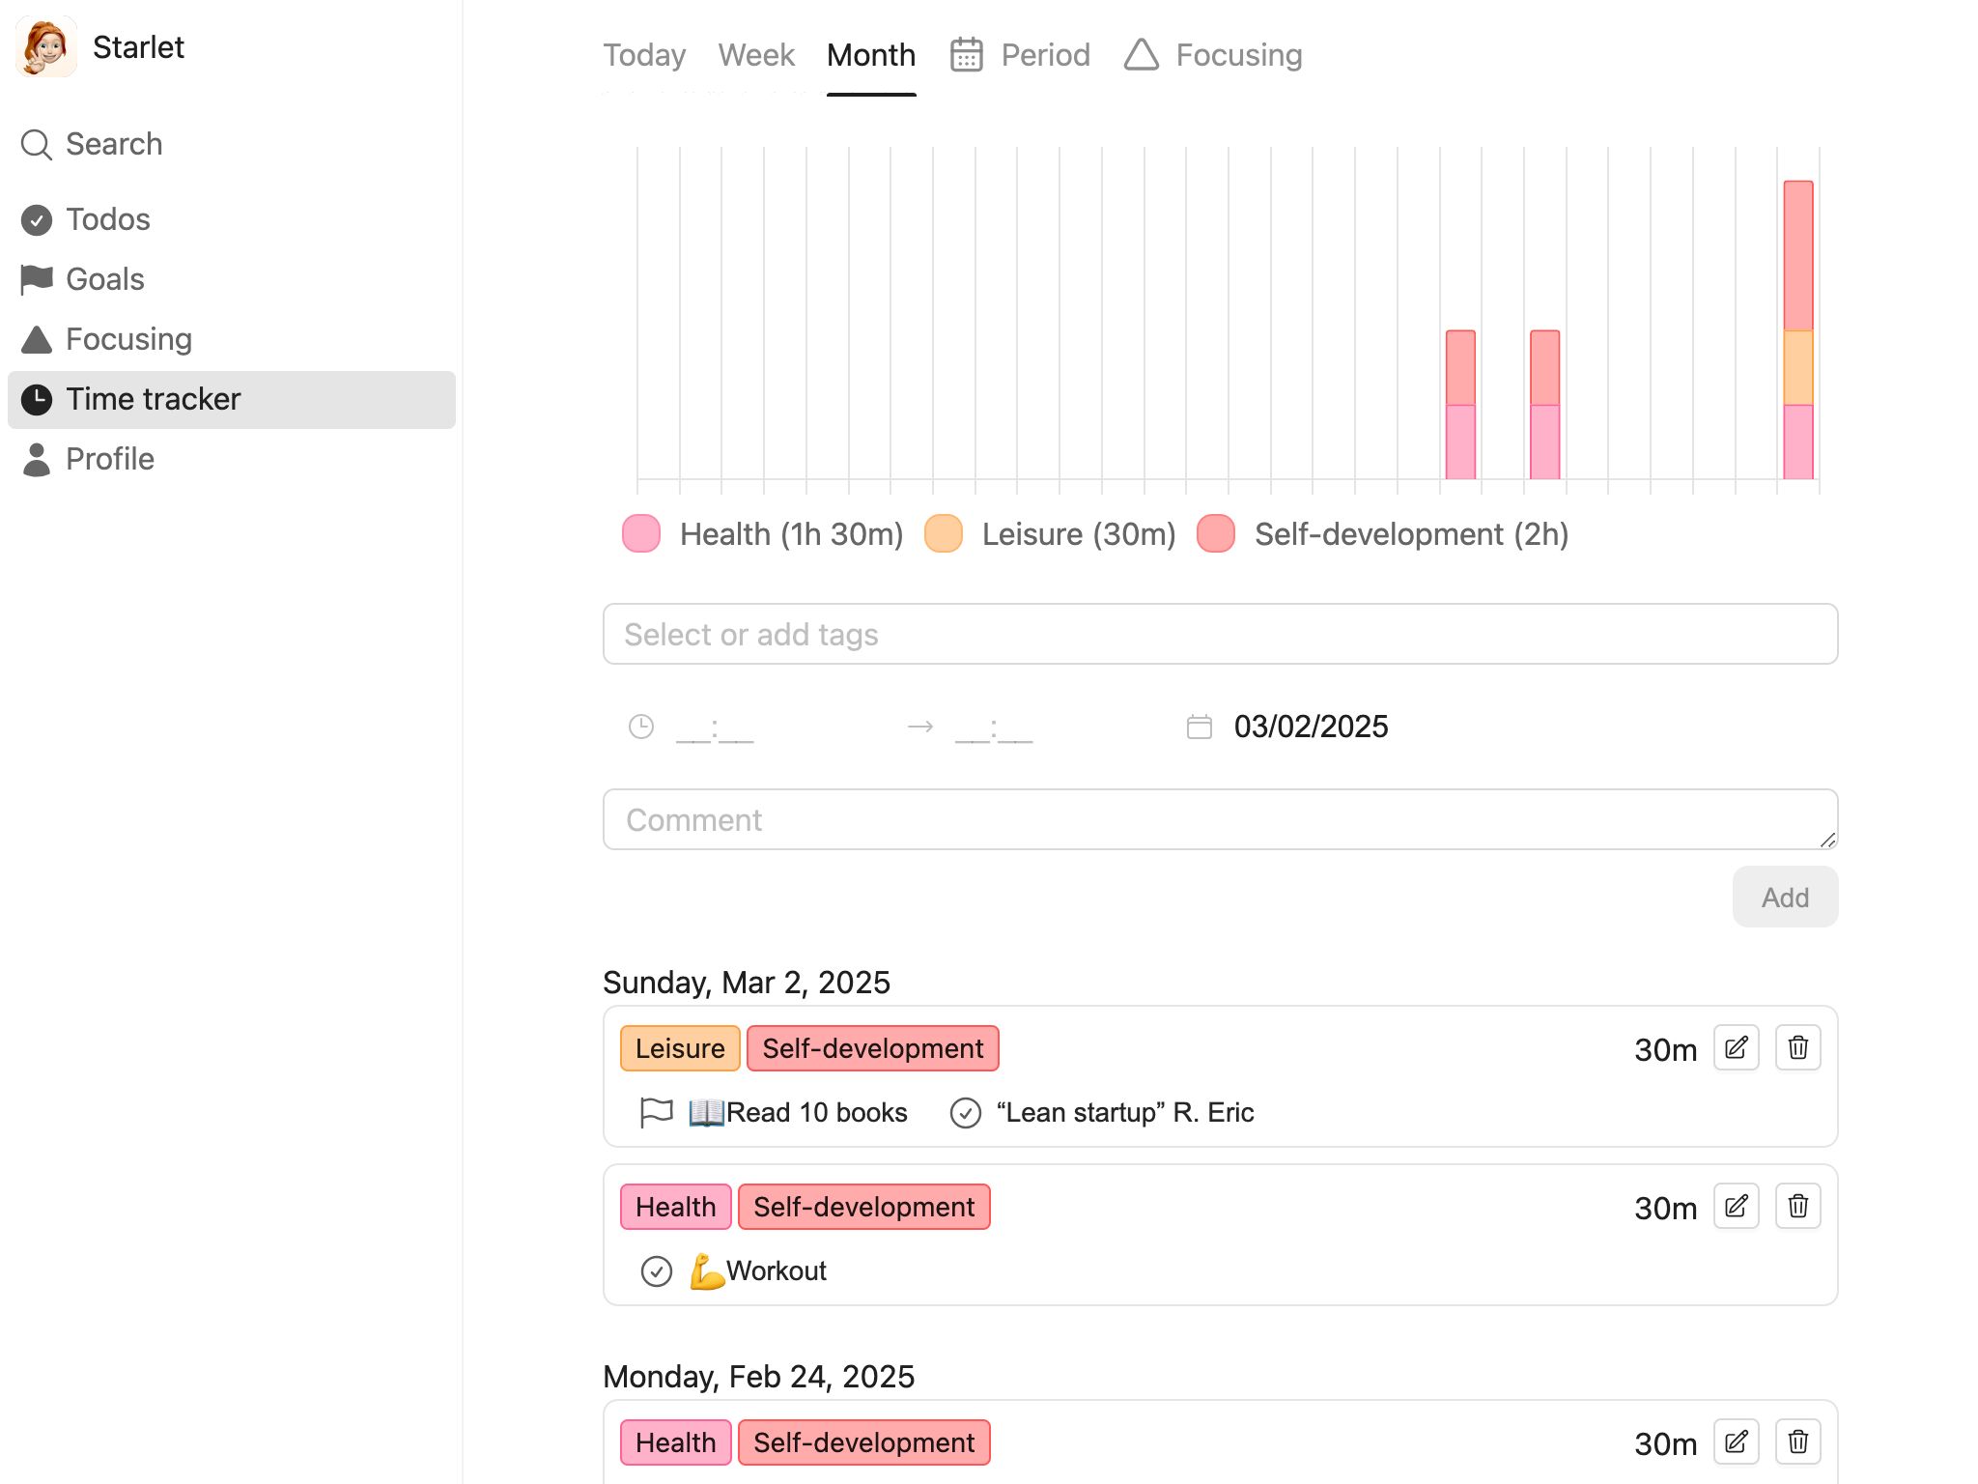The image size is (1978, 1484).
Task: Edit the Feb 24 Health entry
Action: [x=1736, y=1442]
